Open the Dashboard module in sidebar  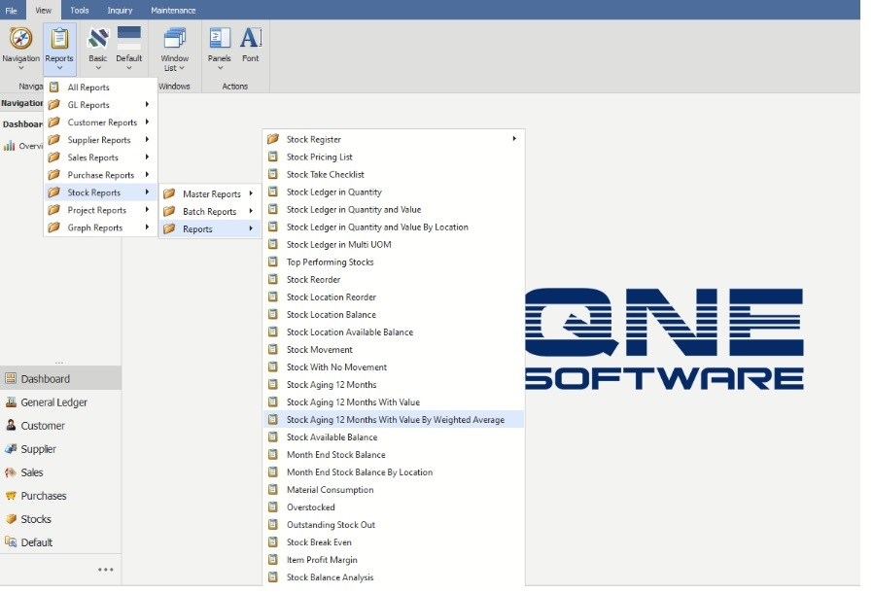[x=60, y=378]
